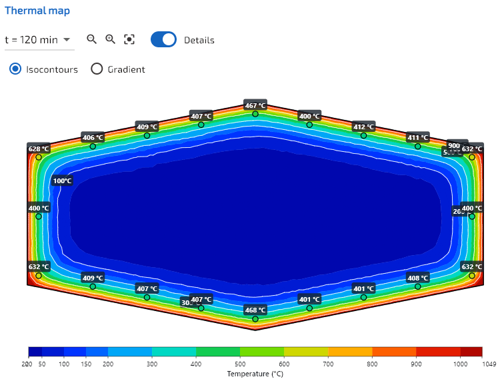Click the 411 °C probe point marker
The width and height of the screenshot is (504, 383).
coord(417,147)
